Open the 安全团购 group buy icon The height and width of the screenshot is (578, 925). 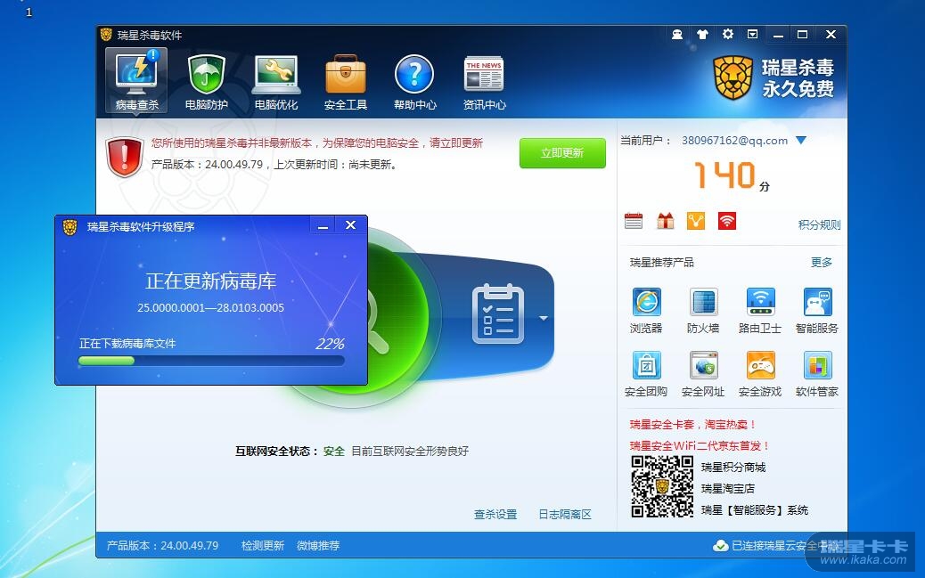tap(647, 374)
